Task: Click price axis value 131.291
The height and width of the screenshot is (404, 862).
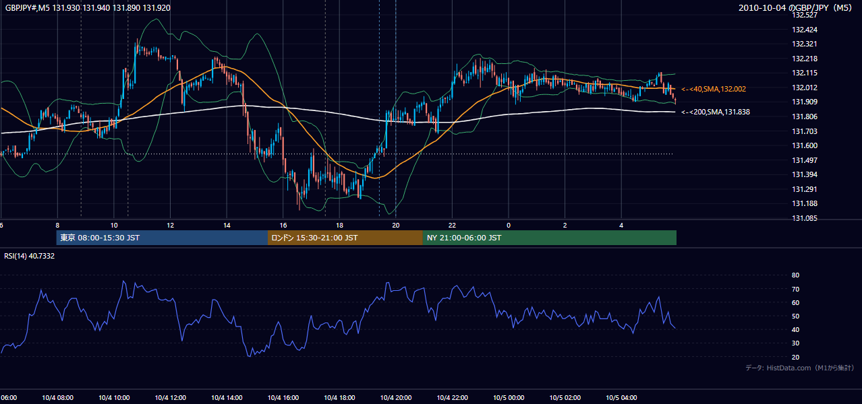Action: [x=804, y=189]
